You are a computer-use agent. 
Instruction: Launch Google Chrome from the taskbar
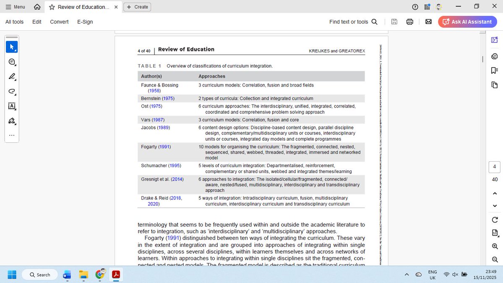point(100,274)
